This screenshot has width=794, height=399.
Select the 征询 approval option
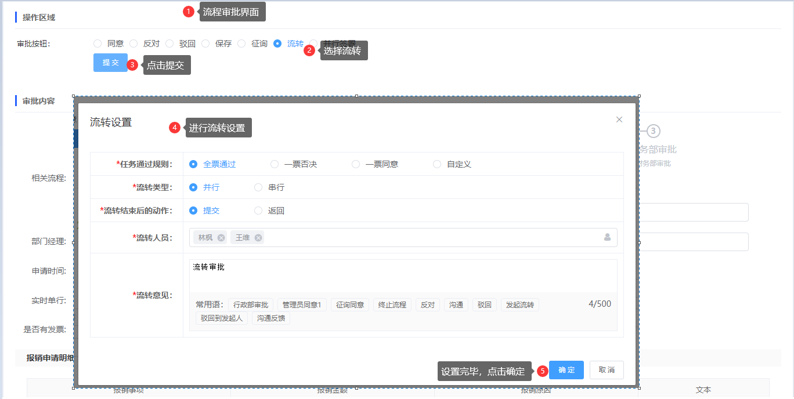click(241, 43)
